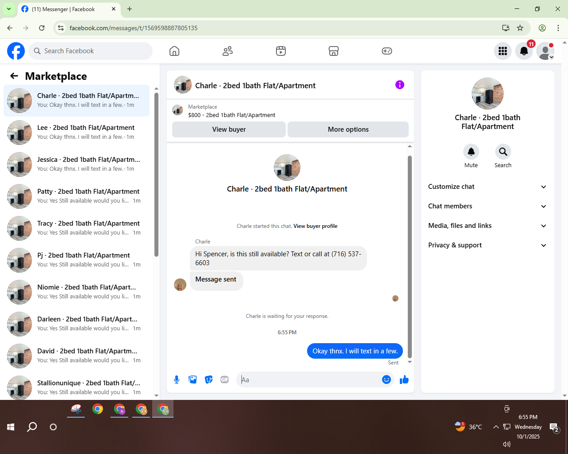Expand Media, files and links
Viewport: 568px width, 454px height.
[487, 226]
